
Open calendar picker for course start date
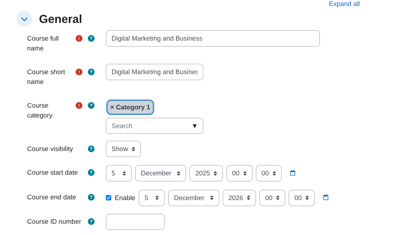(x=293, y=173)
